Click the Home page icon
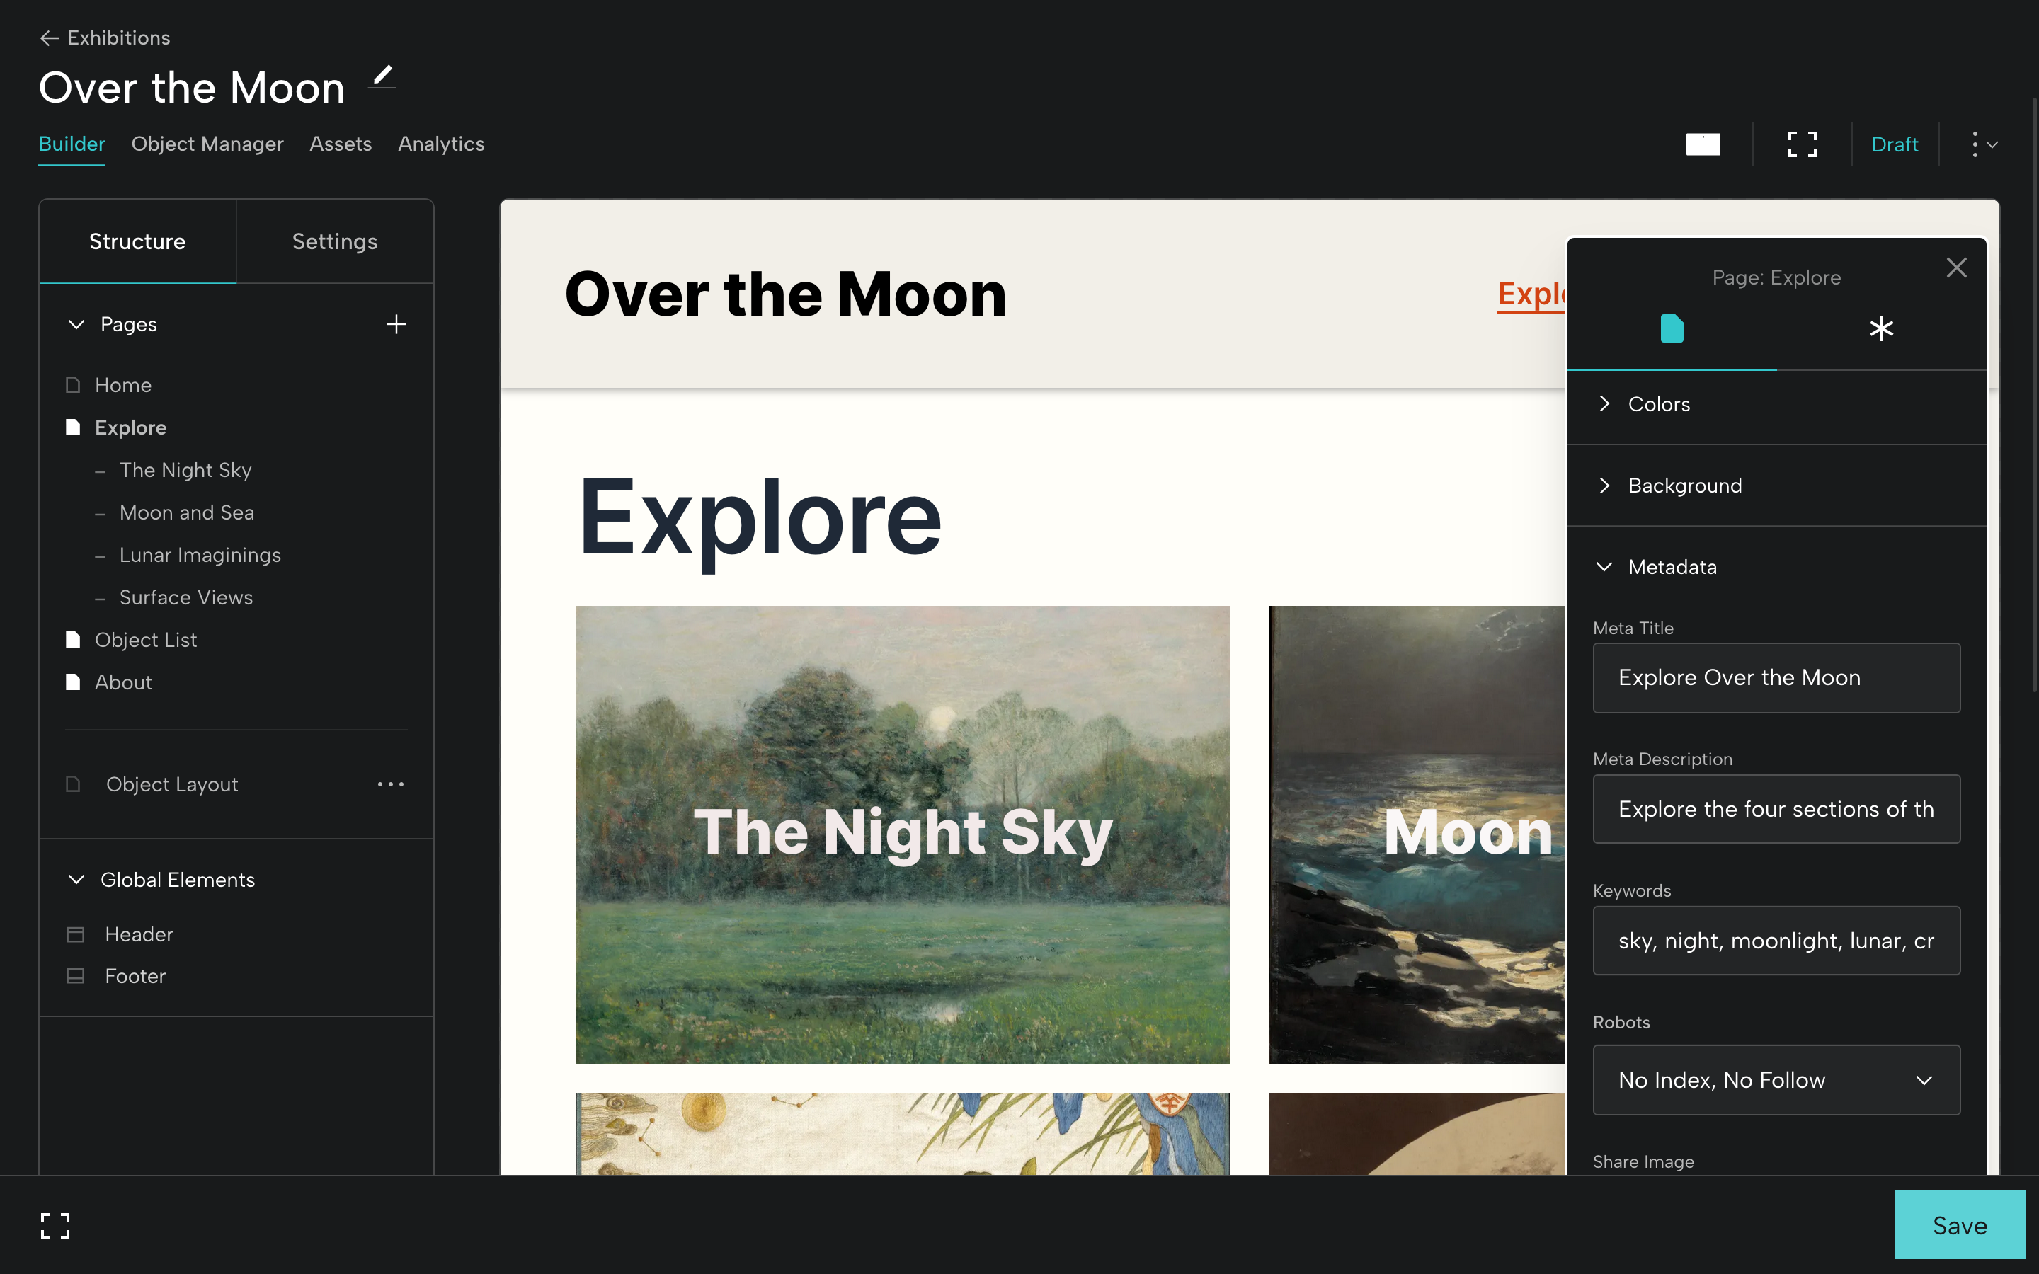This screenshot has height=1274, width=2039. [74, 385]
